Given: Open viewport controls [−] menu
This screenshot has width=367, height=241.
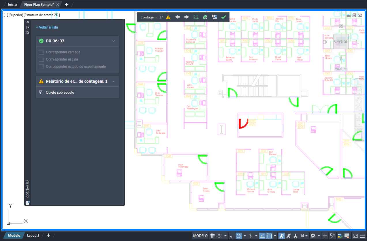Looking at the screenshot, I should (6, 15).
